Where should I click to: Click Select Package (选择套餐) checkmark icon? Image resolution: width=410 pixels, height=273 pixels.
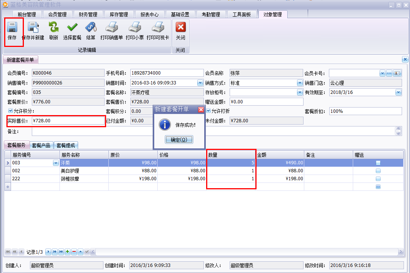[x=72, y=28]
